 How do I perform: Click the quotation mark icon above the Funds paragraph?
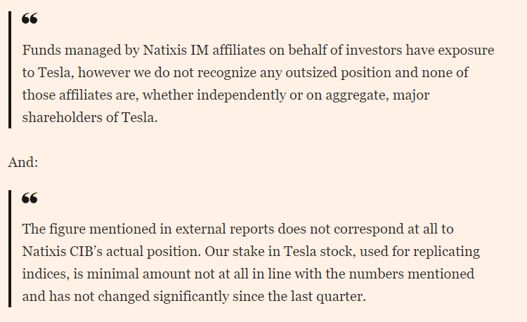tap(30, 20)
